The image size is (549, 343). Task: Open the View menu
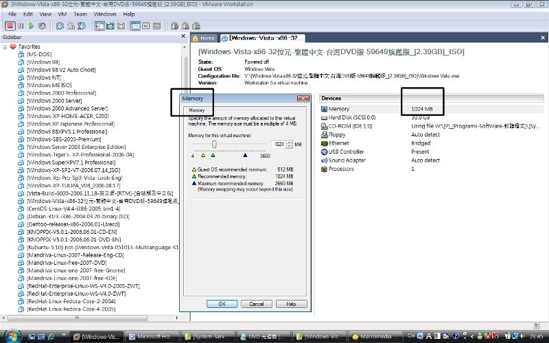(45, 14)
